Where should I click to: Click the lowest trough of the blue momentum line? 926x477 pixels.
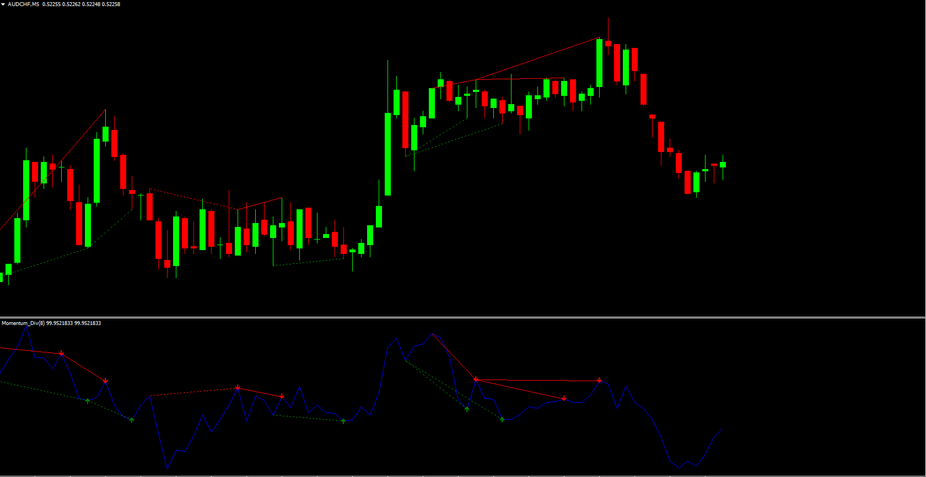tap(167, 469)
